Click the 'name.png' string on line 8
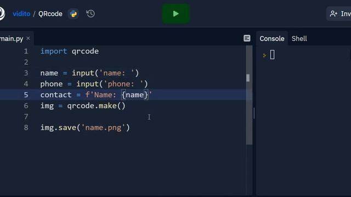This screenshot has width=351, height=197. click(103, 128)
